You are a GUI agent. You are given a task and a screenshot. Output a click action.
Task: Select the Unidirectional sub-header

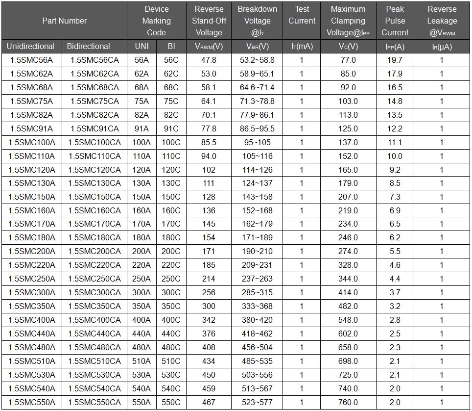point(30,47)
